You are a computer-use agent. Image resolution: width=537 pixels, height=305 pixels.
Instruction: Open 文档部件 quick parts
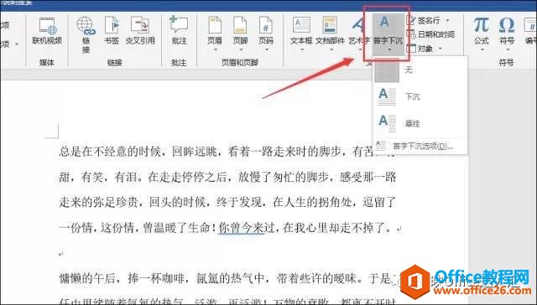pos(330,34)
